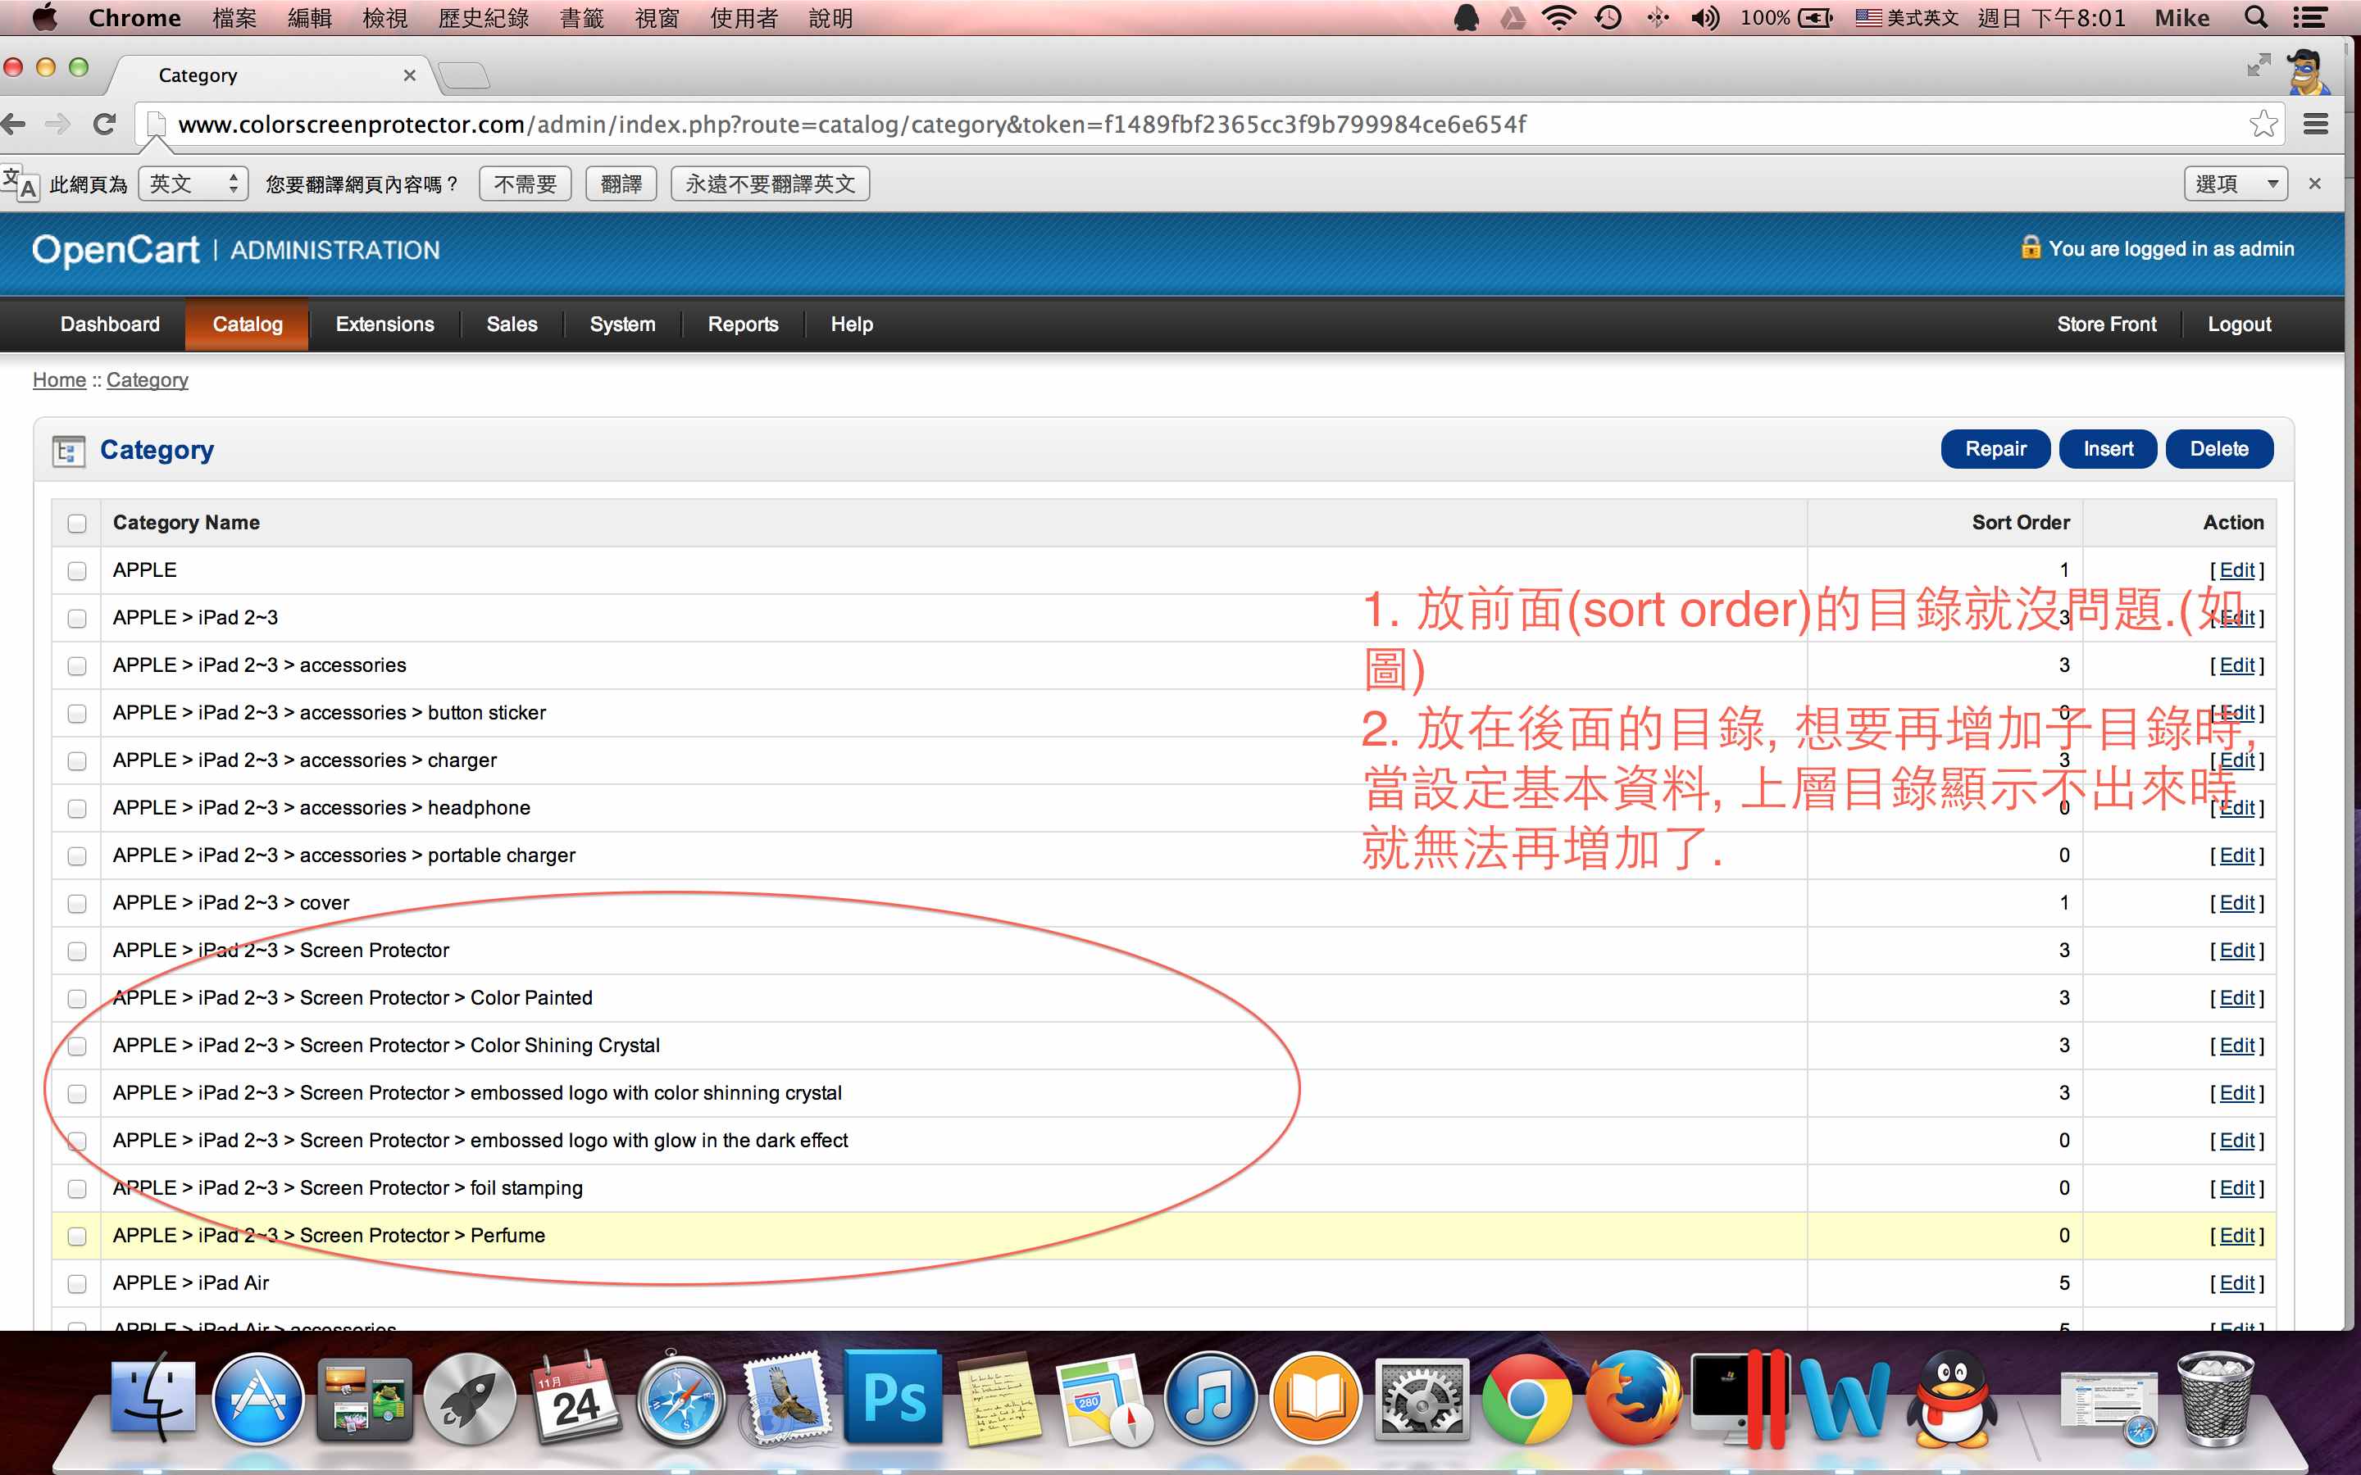This screenshot has height=1475, width=2361.
Task: Click the browser forward arrow
Action: pos(58,124)
